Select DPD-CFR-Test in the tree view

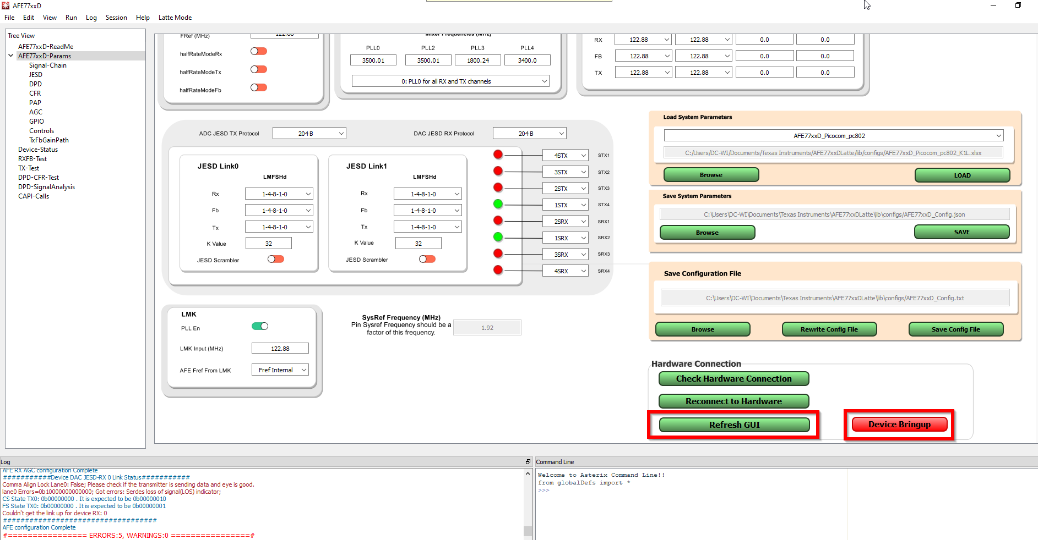tap(39, 178)
